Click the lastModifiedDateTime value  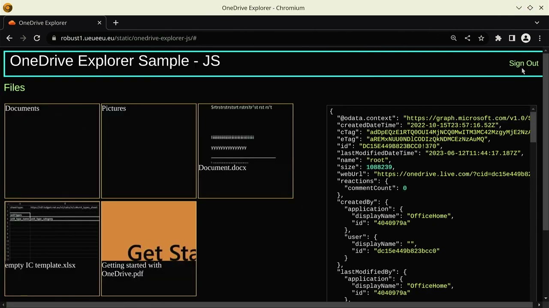coord(473,153)
